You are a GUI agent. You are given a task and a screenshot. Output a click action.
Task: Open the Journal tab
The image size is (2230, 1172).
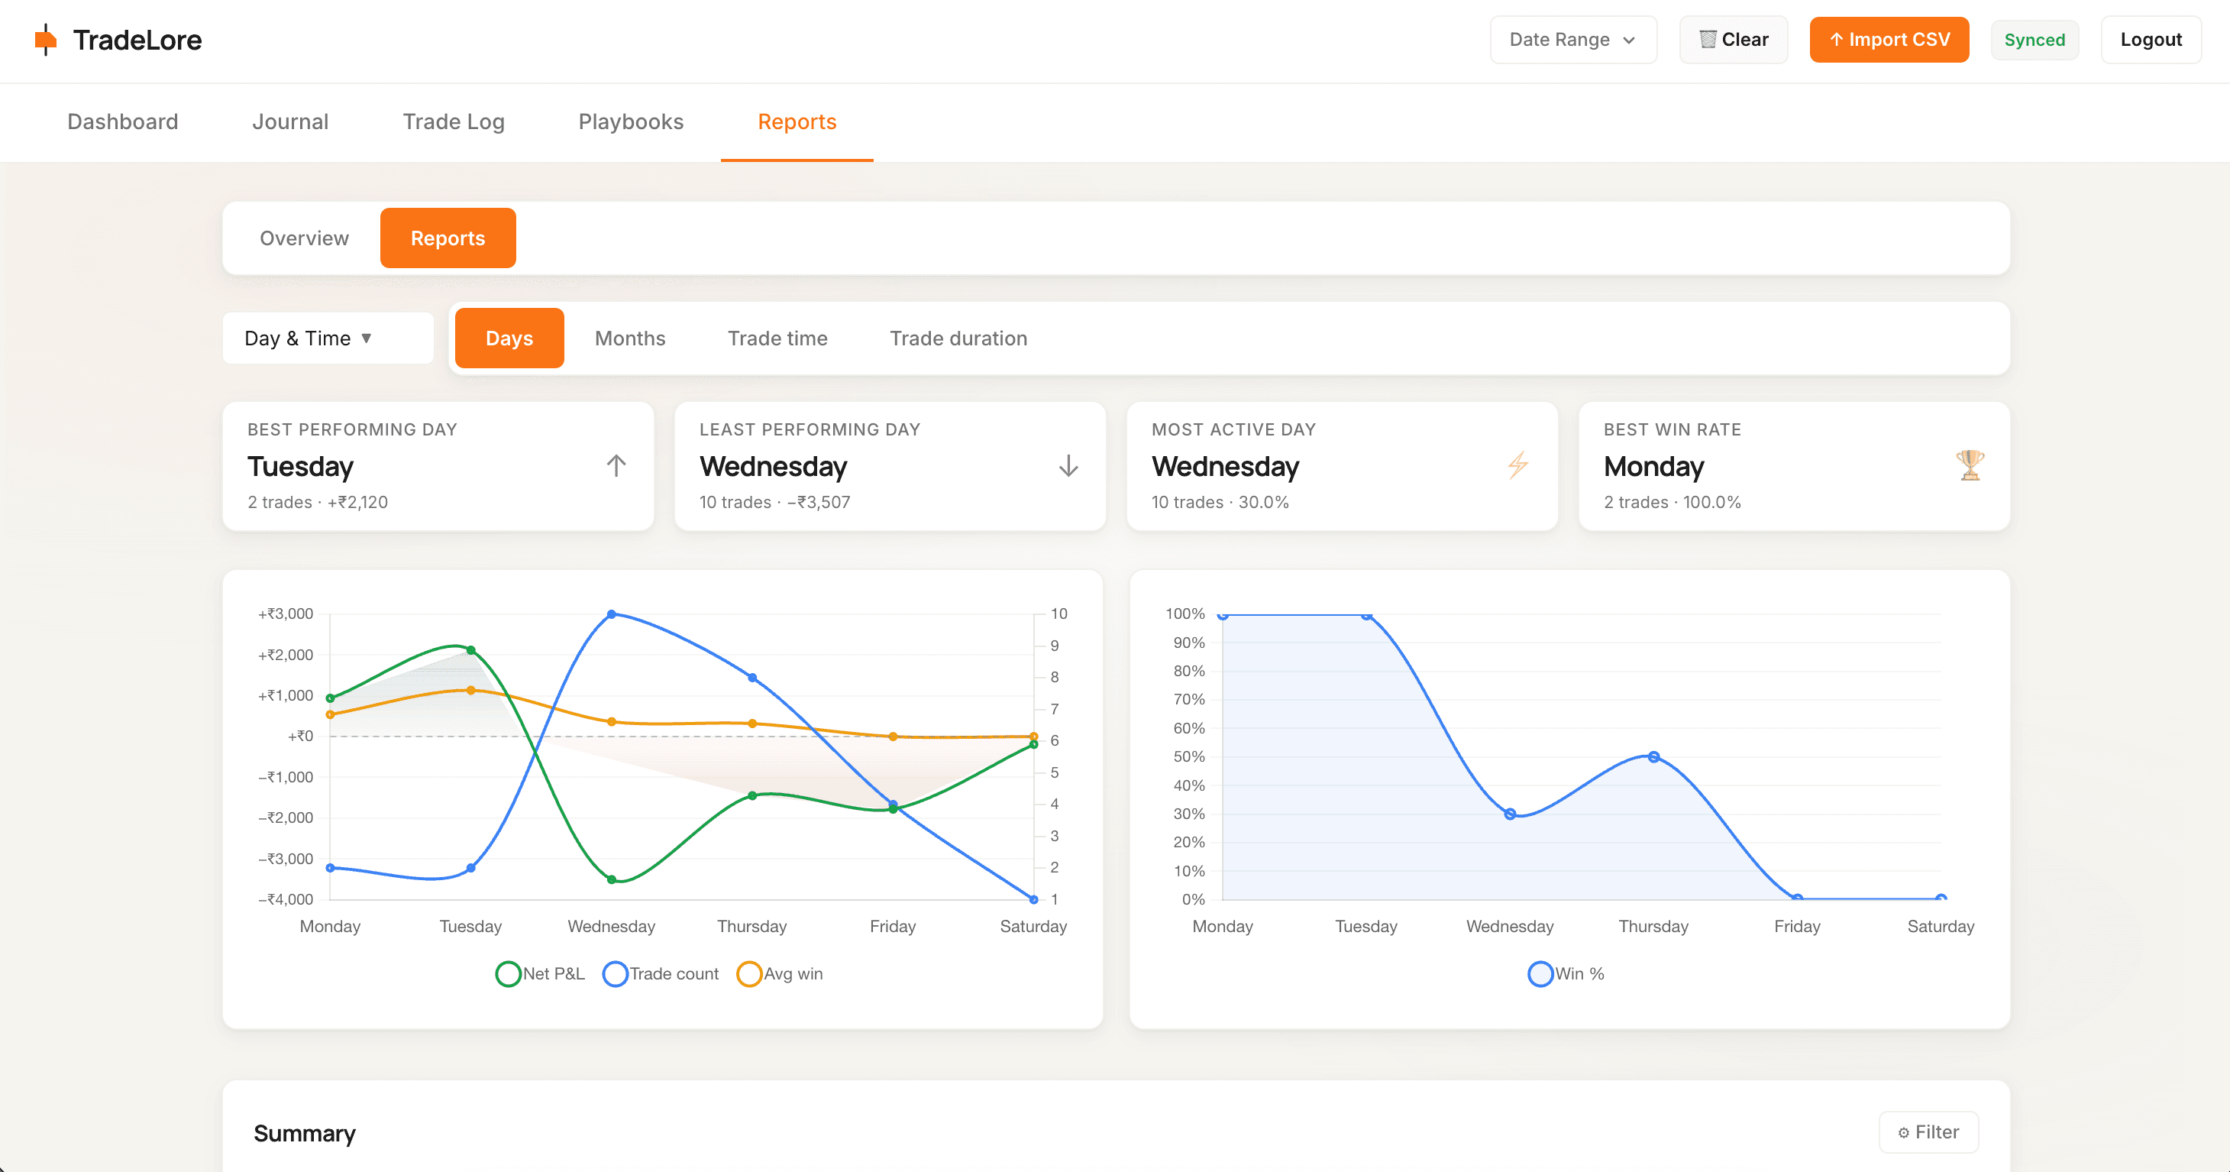[x=290, y=121]
